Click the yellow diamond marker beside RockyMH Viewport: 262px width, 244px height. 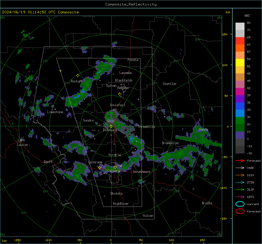coord(78,76)
